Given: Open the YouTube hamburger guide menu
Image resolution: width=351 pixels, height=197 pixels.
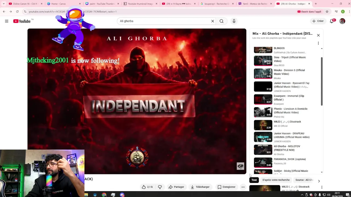Looking at the screenshot, I should pos(7,21).
